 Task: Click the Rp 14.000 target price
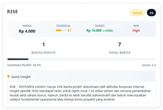(94, 31)
